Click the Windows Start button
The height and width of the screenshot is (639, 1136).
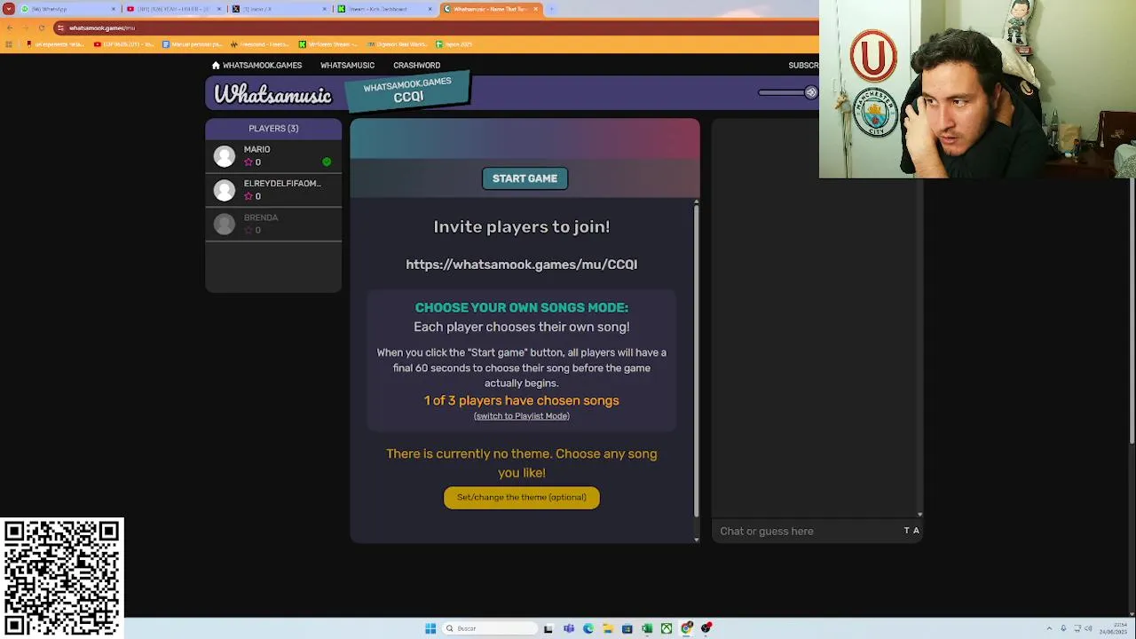tap(430, 628)
